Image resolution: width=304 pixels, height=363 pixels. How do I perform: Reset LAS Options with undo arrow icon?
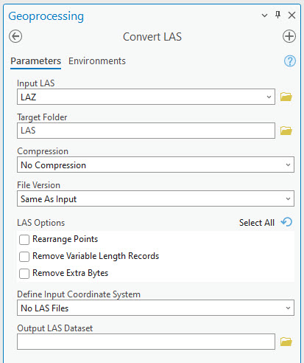click(287, 222)
